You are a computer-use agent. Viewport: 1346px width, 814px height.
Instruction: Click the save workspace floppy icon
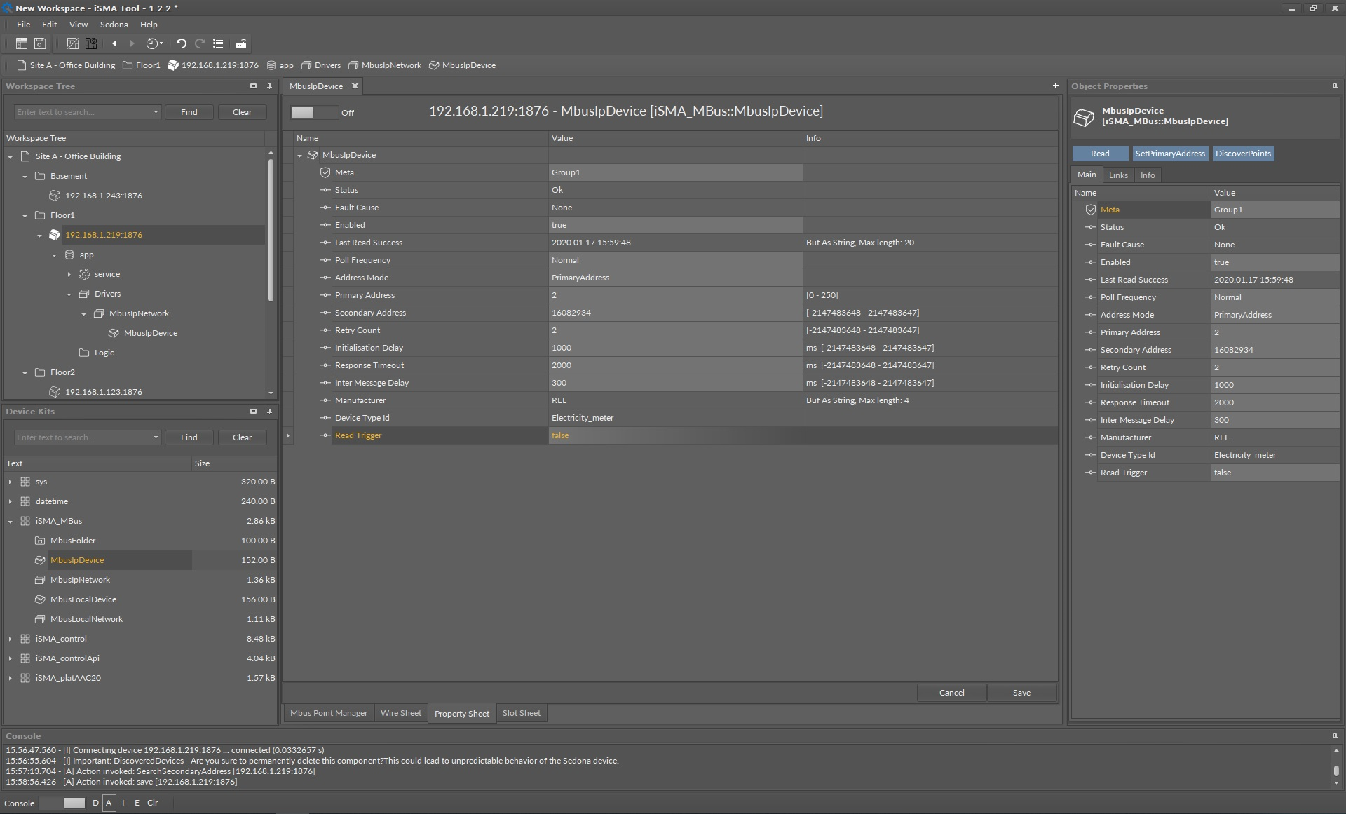(x=40, y=43)
